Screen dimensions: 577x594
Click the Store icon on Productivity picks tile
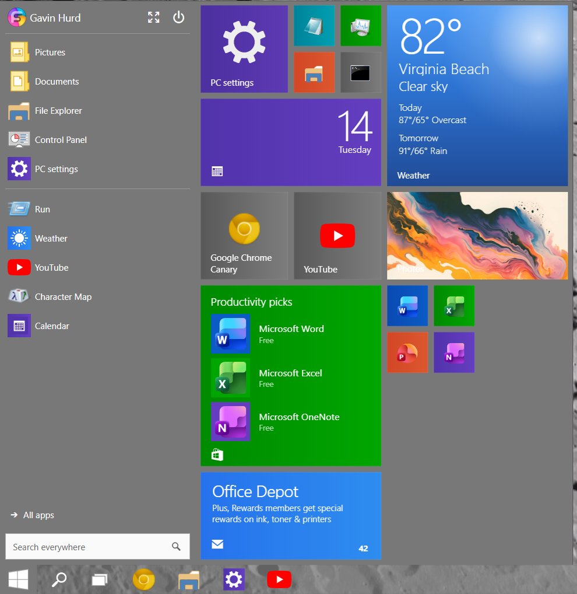click(x=217, y=455)
